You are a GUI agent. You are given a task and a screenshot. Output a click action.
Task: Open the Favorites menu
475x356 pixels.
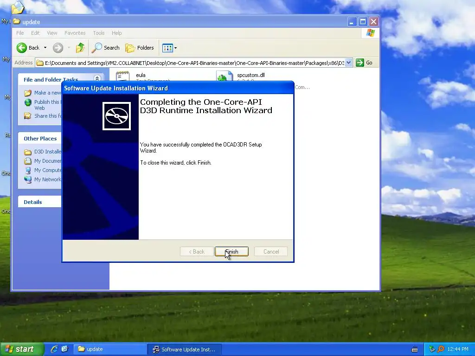coord(75,33)
